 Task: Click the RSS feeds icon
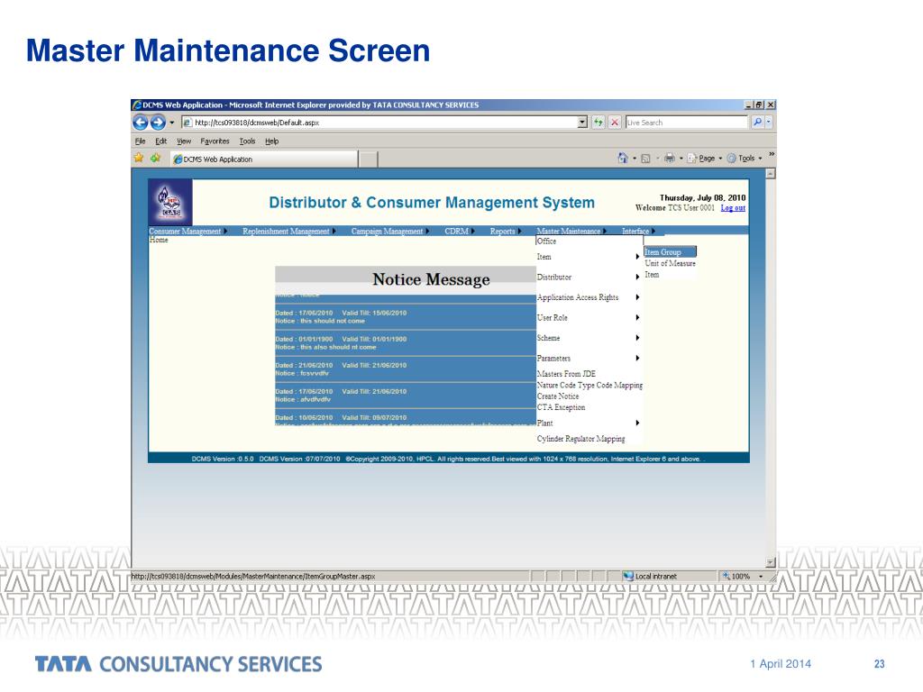pyautogui.click(x=645, y=159)
